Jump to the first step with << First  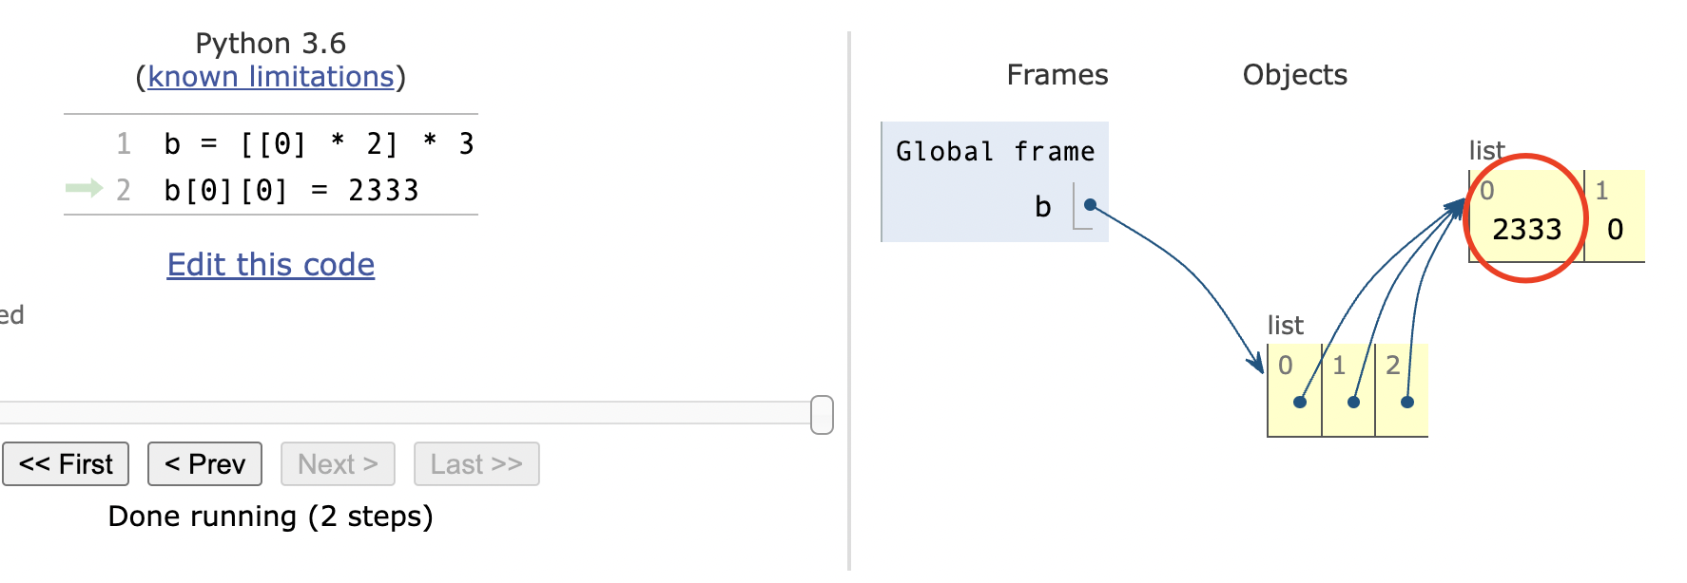tap(66, 464)
